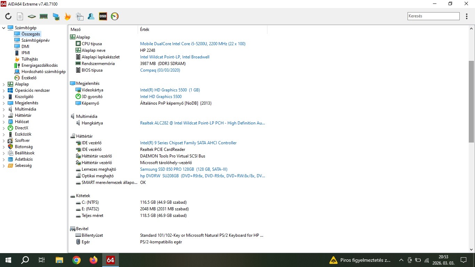Open the Windows Start menu
The width and height of the screenshot is (475, 267).
pos(8,260)
